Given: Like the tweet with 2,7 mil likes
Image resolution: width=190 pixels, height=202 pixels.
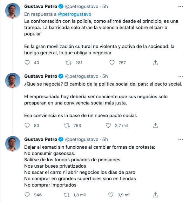Looking at the screenshot, I should [x=108, y=126].
